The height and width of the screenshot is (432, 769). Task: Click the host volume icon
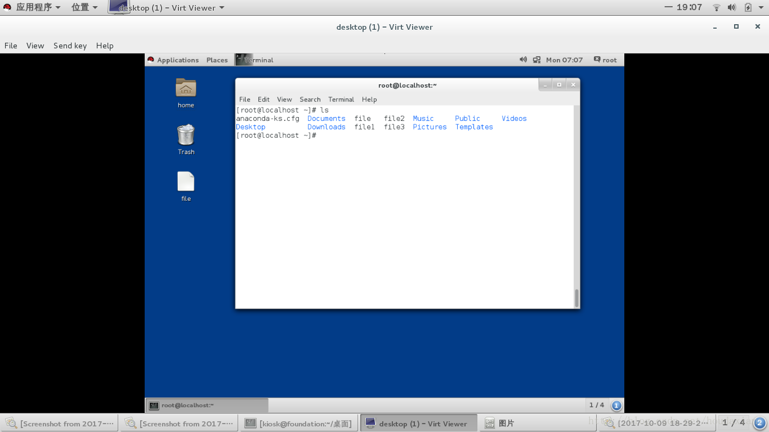[732, 7]
